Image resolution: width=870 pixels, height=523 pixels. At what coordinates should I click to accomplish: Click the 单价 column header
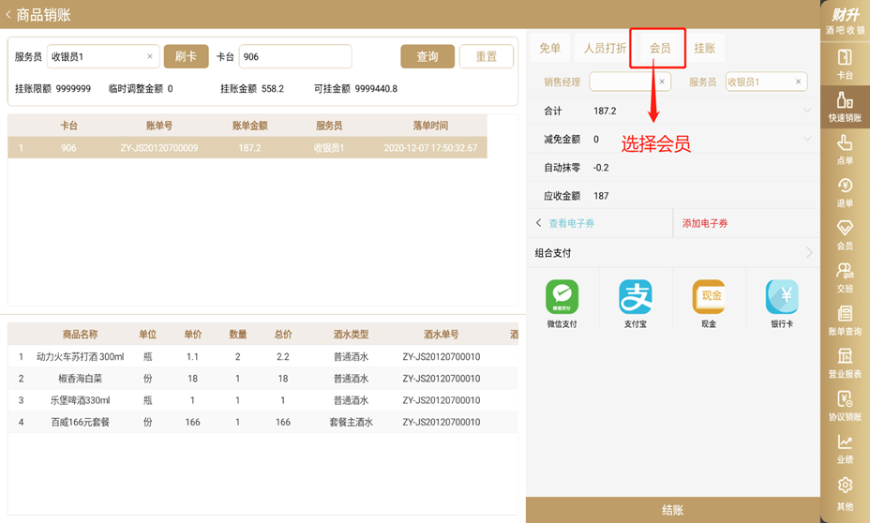192,335
